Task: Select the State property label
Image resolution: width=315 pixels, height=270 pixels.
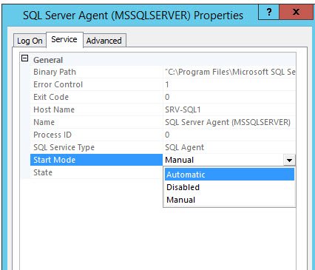Action: click(x=43, y=172)
